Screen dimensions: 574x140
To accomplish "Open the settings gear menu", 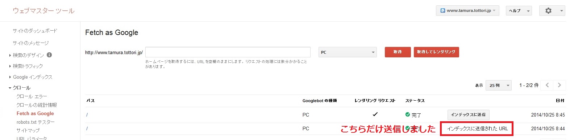I will pyautogui.click(x=552, y=11).
